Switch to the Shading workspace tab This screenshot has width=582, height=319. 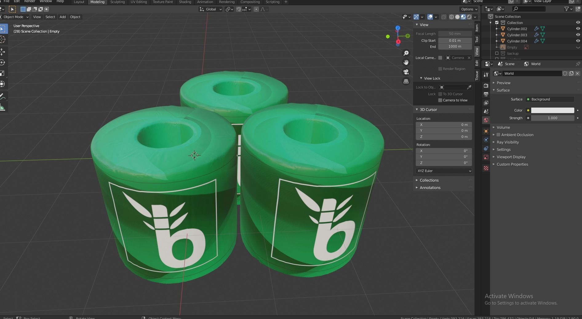[185, 2]
